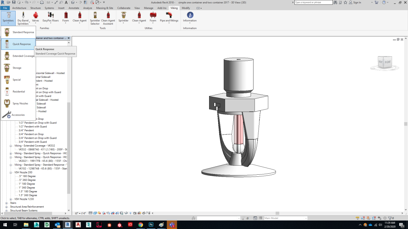Image resolution: width=408 pixels, height=229 pixels.
Task: Select 1.5" 180 Degree nozzle type
Action: point(28,191)
